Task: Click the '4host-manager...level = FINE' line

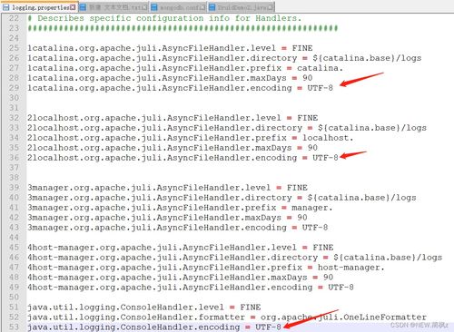Action: 181,248
